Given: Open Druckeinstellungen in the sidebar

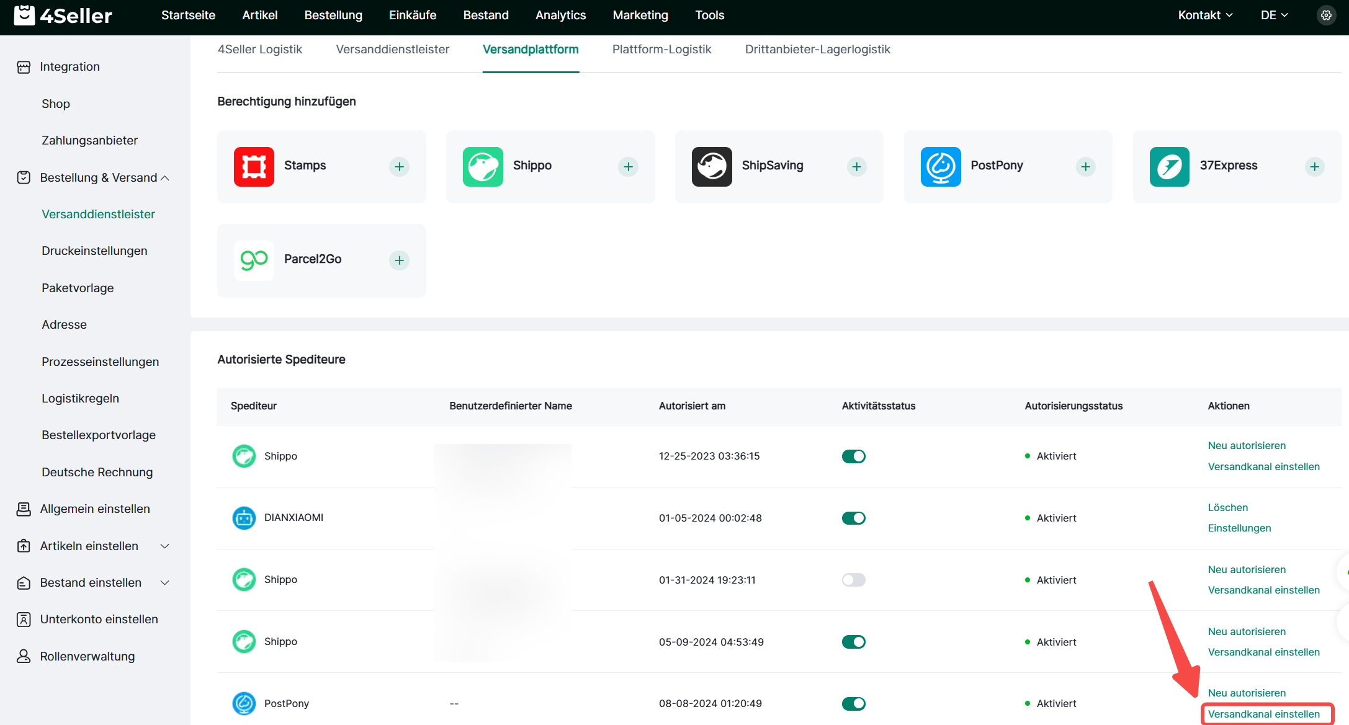Looking at the screenshot, I should click(x=94, y=251).
